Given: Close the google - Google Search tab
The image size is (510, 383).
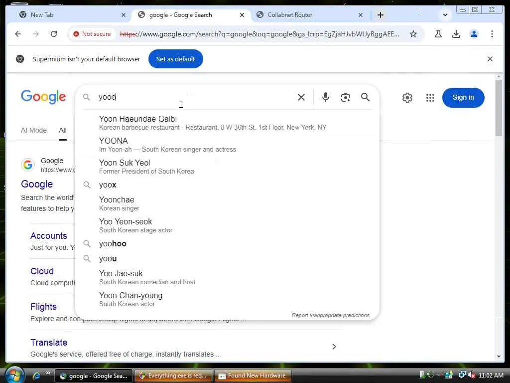Looking at the screenshot, I should (242, 15).
